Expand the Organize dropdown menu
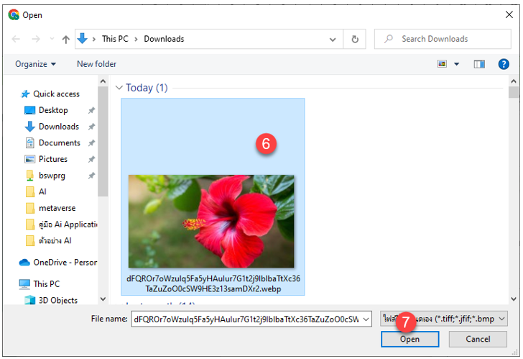The image size is (523, 359). coord(35,64)
